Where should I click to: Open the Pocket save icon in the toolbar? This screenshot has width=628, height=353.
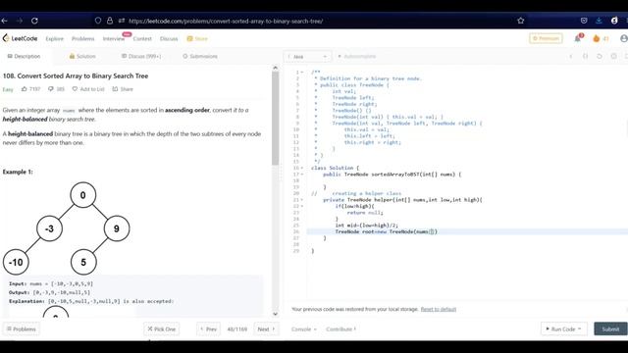(x=584, y=21)
